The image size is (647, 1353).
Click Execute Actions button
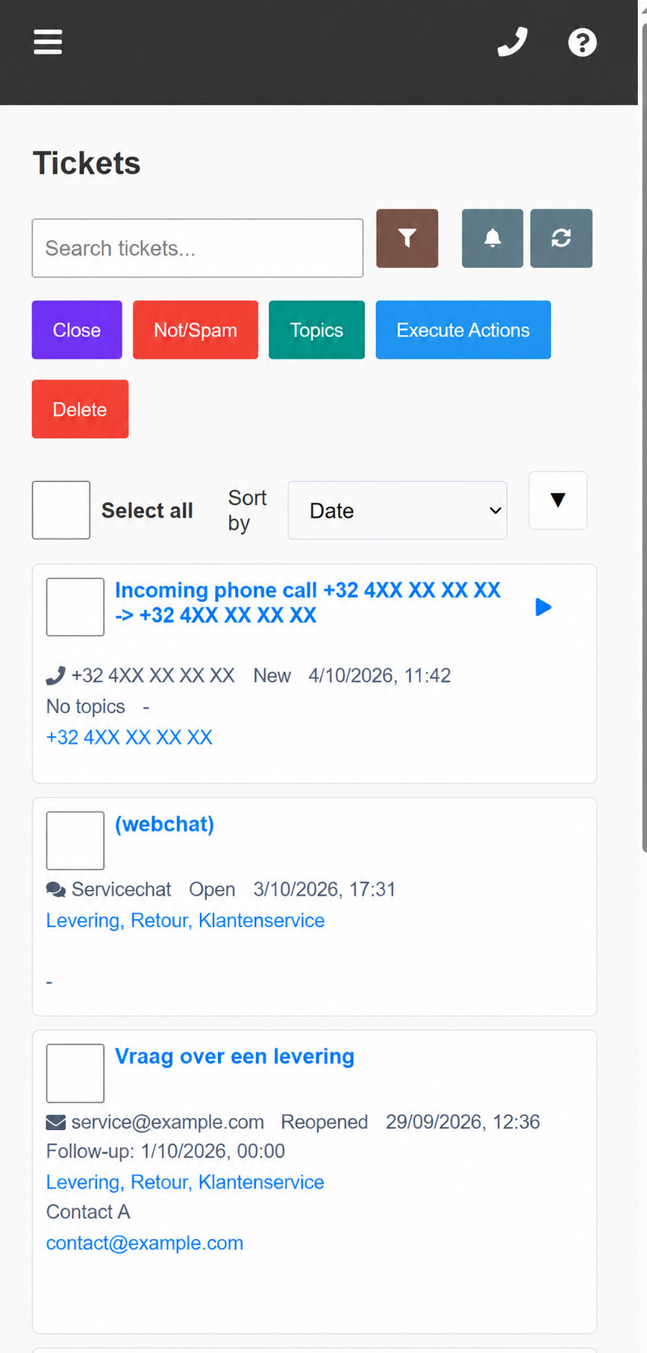coord(463,330)
